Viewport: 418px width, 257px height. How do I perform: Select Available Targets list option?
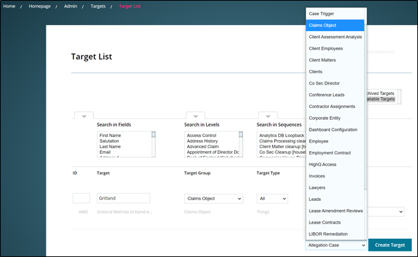pyautogui.click(x=381, y=99)
